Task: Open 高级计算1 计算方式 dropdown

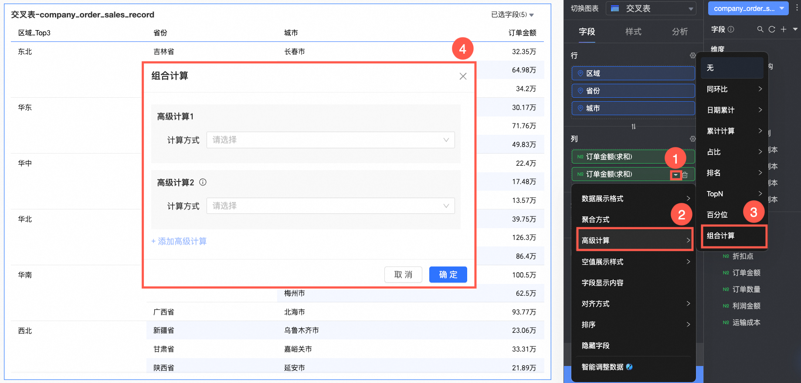Action: click(x=330, y=140)
